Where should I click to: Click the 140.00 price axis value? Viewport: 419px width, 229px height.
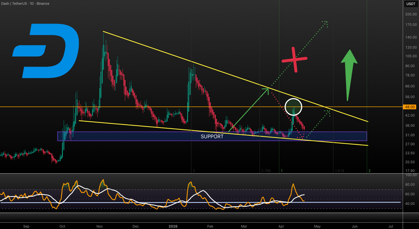(x=411, y=37)
